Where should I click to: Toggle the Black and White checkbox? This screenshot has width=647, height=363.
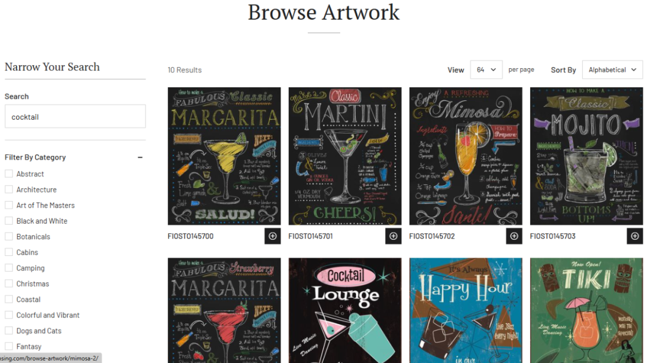point(8,221)
